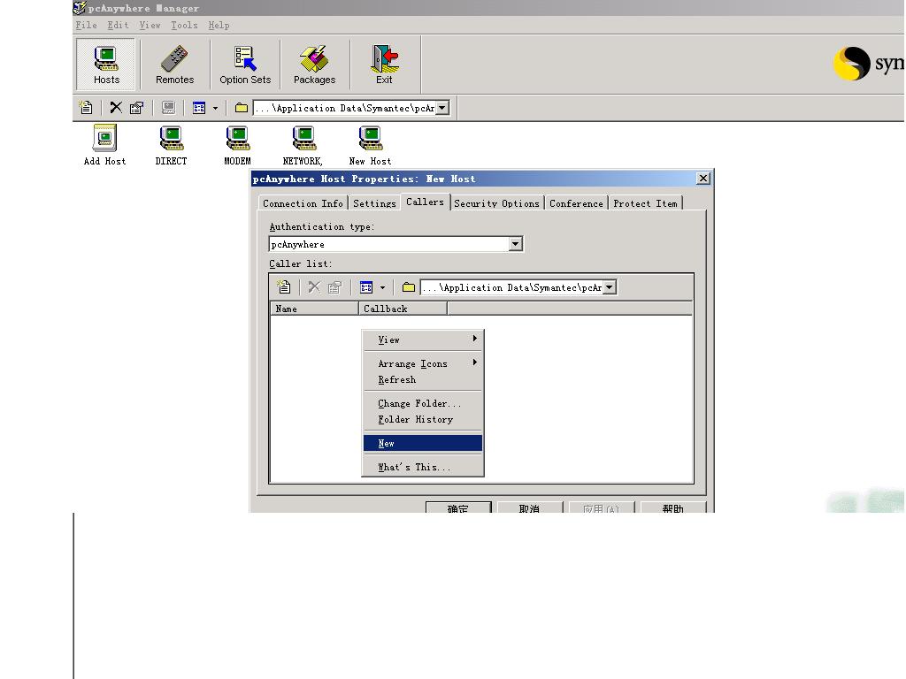Click the launch host computer icon in toolbar
906x679 pixels.
[169, 107]
